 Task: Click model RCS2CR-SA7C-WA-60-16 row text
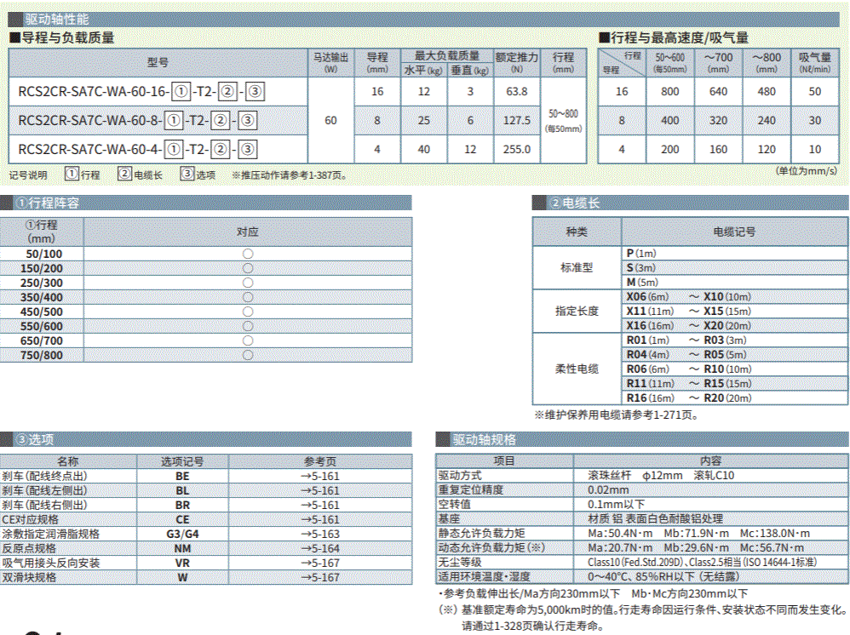tap(141, 92)
